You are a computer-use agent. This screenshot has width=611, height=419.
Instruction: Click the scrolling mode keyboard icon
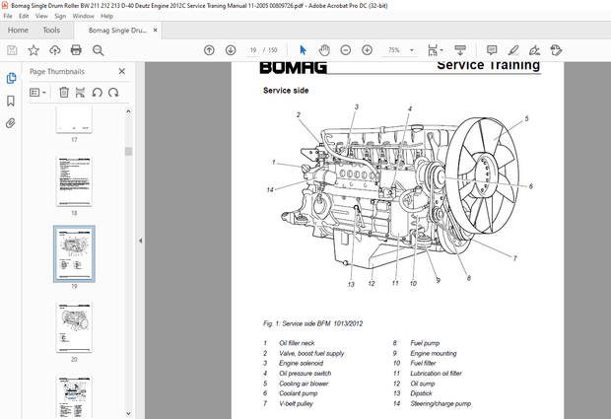[x=460, y=50]
